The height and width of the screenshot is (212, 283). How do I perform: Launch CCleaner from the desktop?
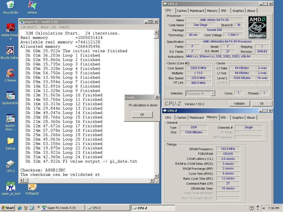[11, 75]
